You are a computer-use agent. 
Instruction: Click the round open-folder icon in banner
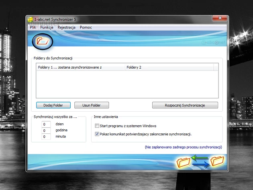point(43,41)
